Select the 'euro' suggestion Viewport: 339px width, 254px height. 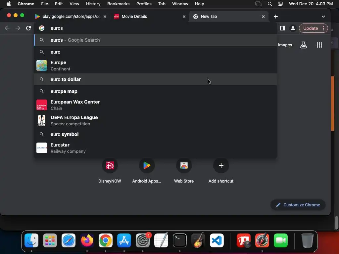point(155,52)
